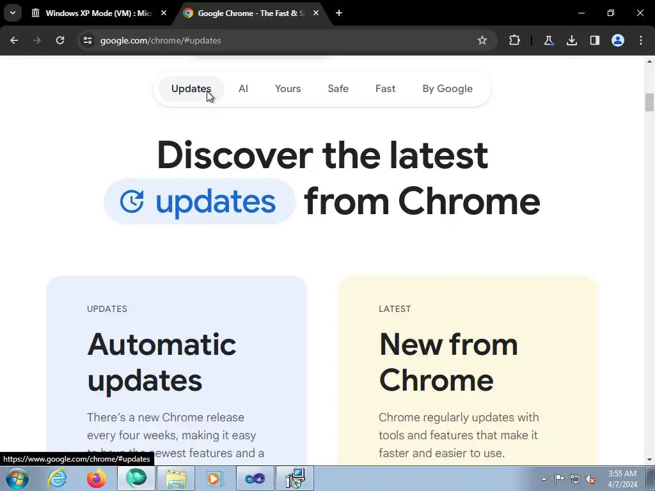This screenshot has width=655, height=491.
Task: Jump to the By Google section
Action: [447, 89]
